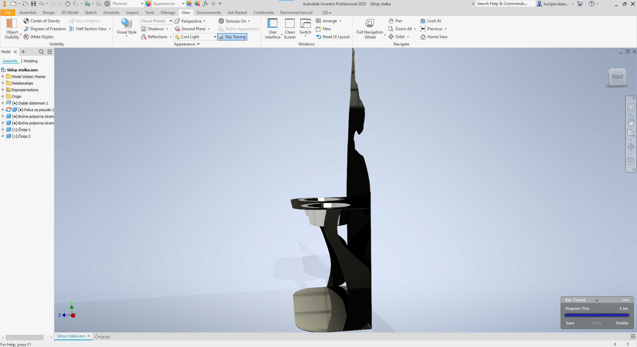Switch browser to Modeling view
Screen dimensions: 637x347
click(31, 61)
